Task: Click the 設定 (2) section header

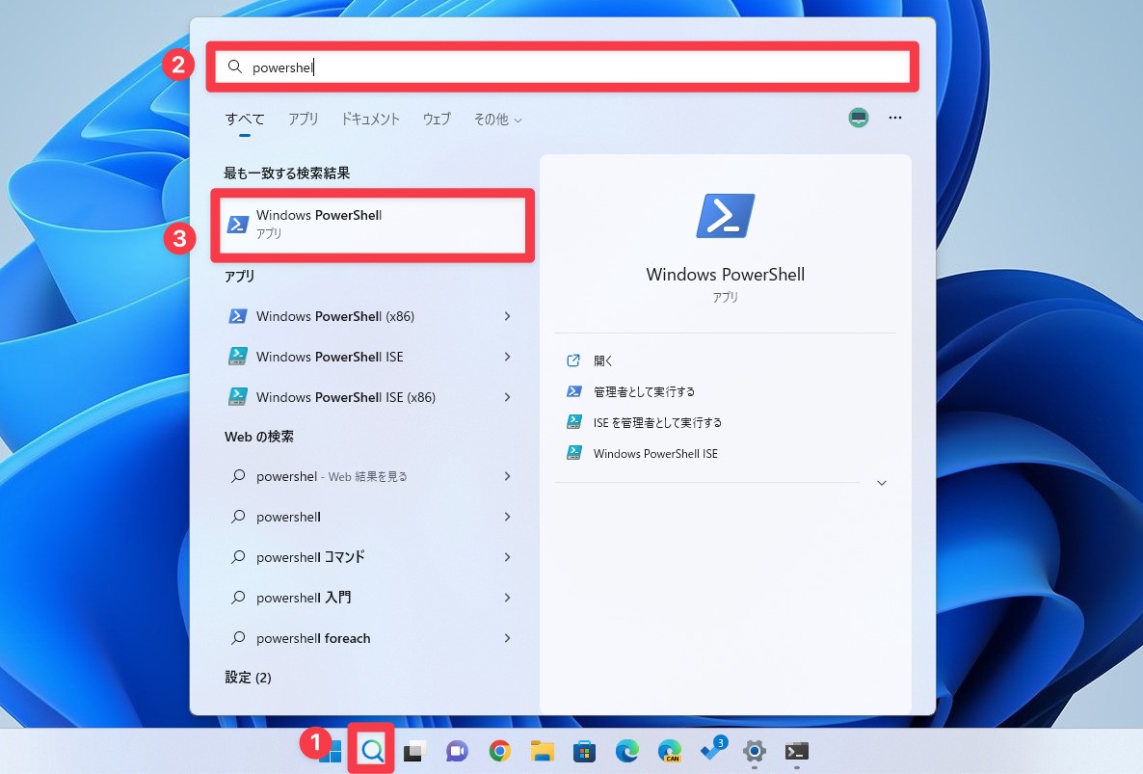Action: coord(248,678)
